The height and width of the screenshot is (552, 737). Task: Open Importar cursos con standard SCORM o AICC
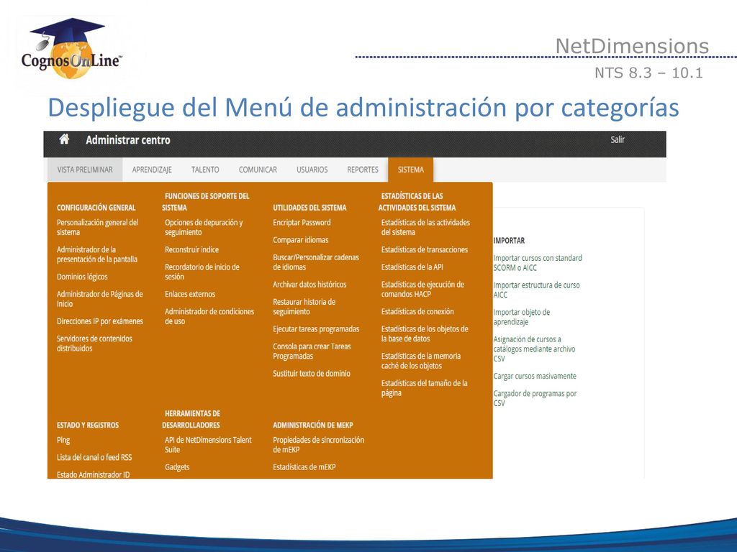tap(538, 263)
